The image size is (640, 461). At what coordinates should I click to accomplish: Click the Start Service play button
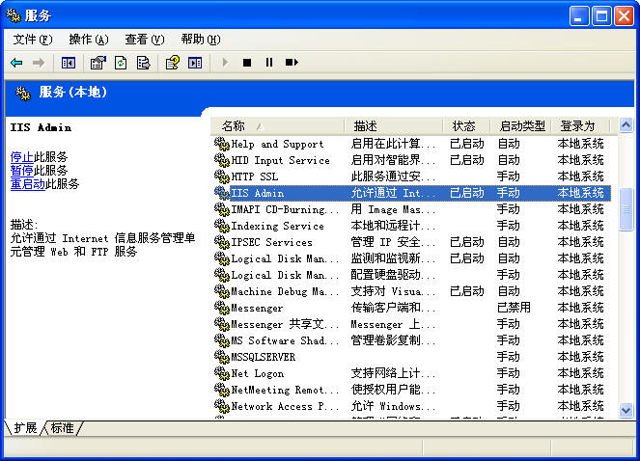pos(225,63)
